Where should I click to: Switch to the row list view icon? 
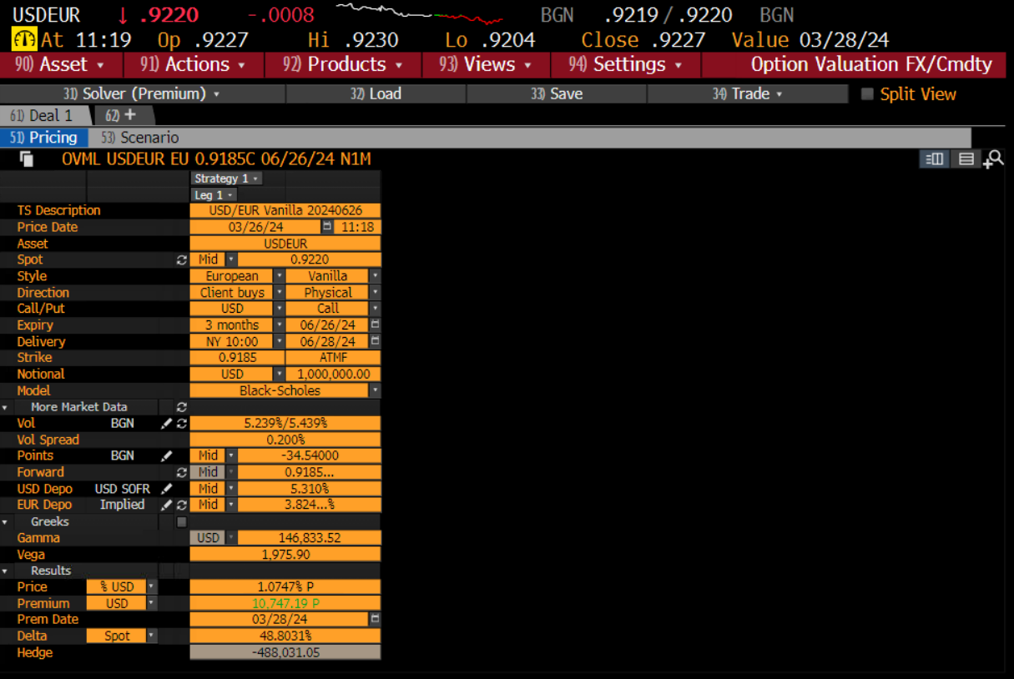coord(966,159)
